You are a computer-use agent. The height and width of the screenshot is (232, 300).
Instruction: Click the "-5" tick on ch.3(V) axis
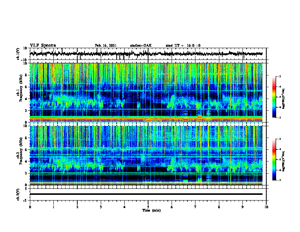click(25, 201)
